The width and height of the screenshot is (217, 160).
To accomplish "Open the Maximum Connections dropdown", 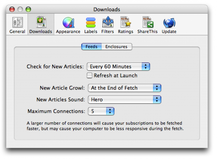I will [101, 111].
